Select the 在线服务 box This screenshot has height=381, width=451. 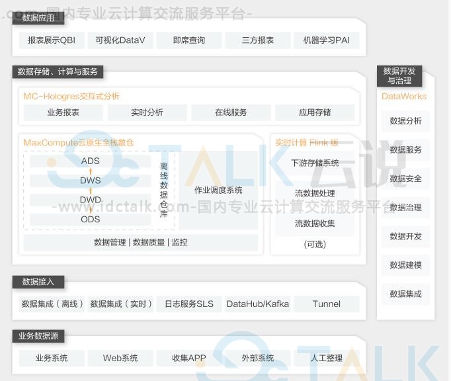[x=231, y=112]
